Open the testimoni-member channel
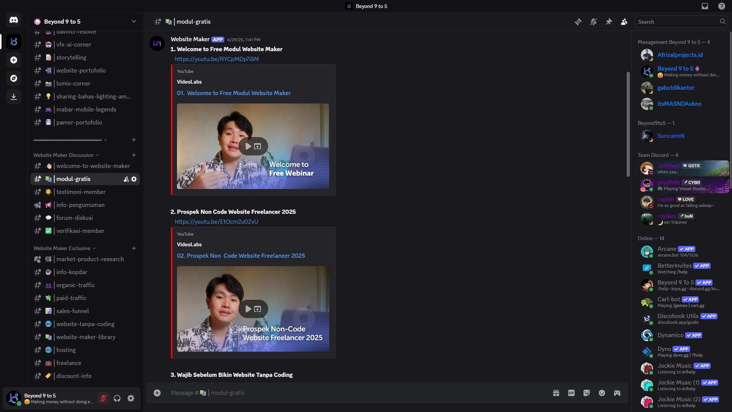The height and width of the screenshot is (412, 732). click(x=85, y=192)
